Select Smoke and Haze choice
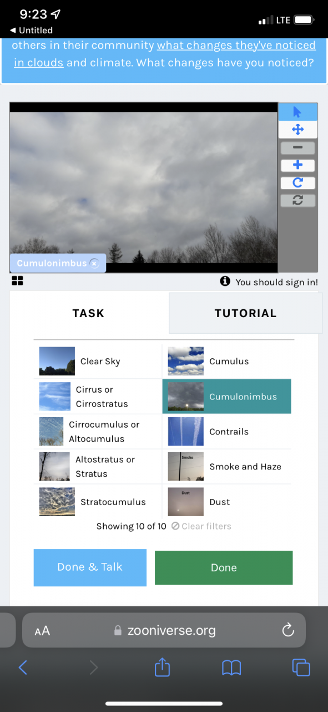Screen dimensions: 328x712 (x=226, y=467)
